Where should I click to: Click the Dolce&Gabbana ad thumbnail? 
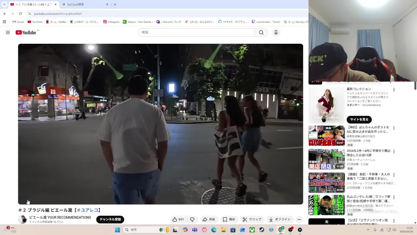(326, 105)
